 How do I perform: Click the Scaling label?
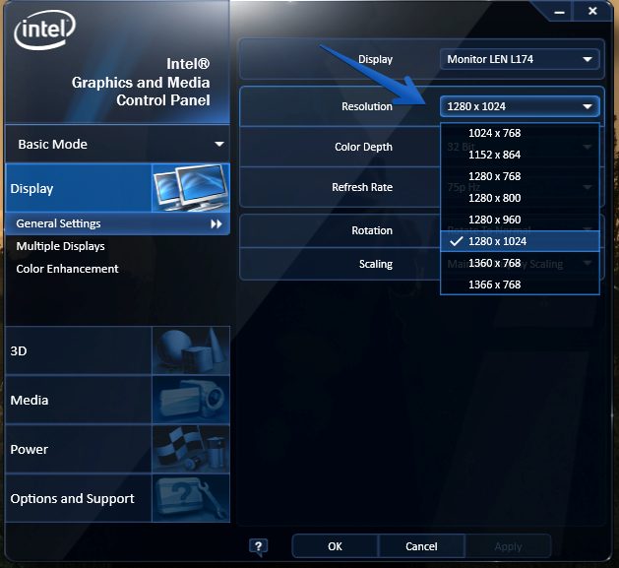point(375,264)
